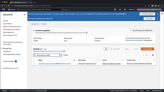
Task: Open default-account-dashboard configuration link
Action: pos(134,40)
